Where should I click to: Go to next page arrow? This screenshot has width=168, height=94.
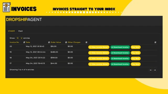pyautogui.click(x=155, y=70)
